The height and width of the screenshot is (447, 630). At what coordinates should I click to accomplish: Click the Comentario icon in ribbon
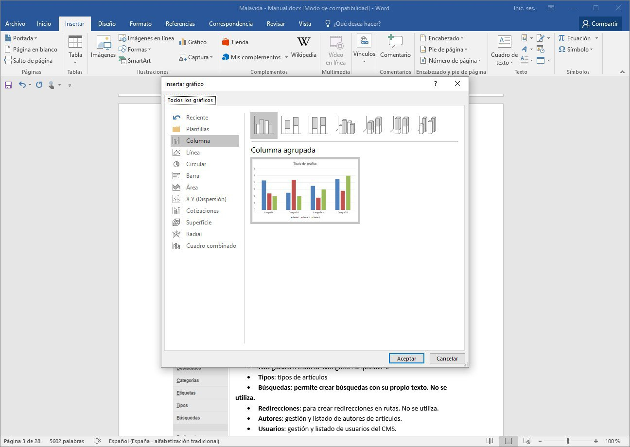click(x=395, y=48)
